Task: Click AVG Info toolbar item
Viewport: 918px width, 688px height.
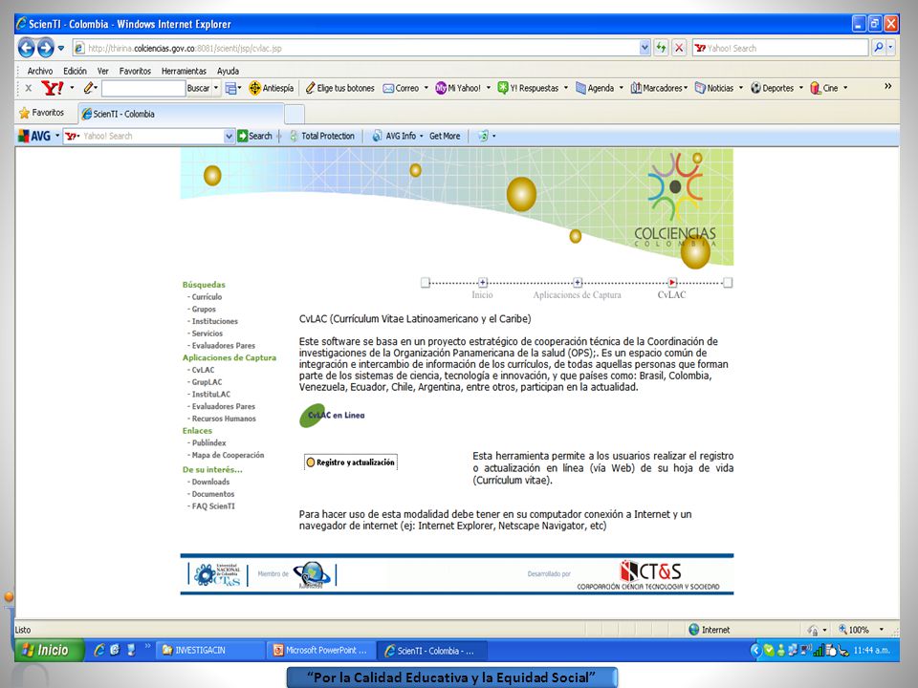Action: click(395, 136)
